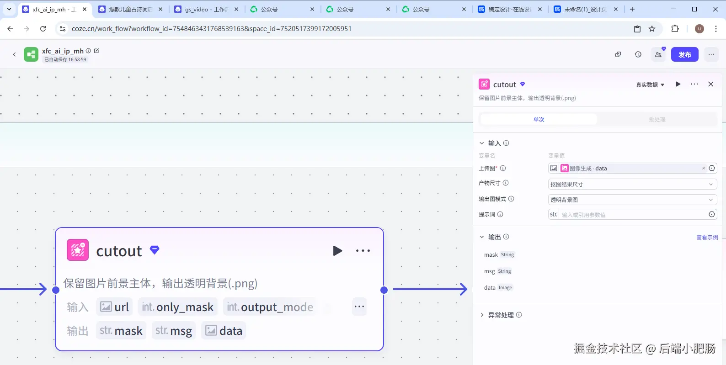
Task: Switch to the 批处理 tab
Action: (x=657, y=119)
